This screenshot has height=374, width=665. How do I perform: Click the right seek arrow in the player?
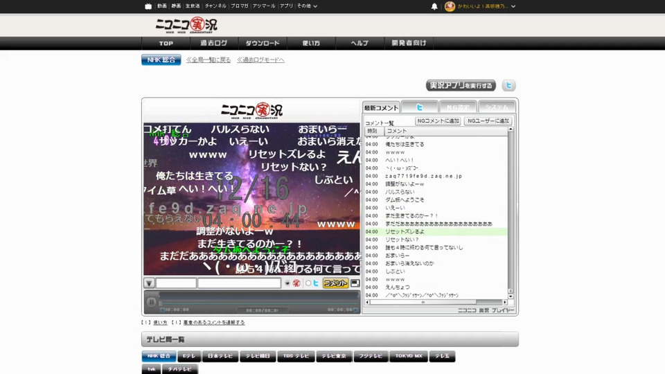355,310
